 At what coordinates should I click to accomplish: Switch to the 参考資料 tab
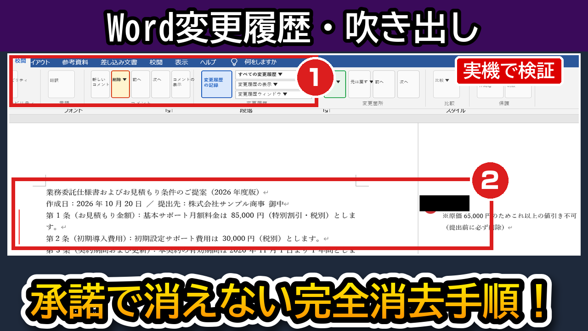pyautogui.click(x=75, y=63)
